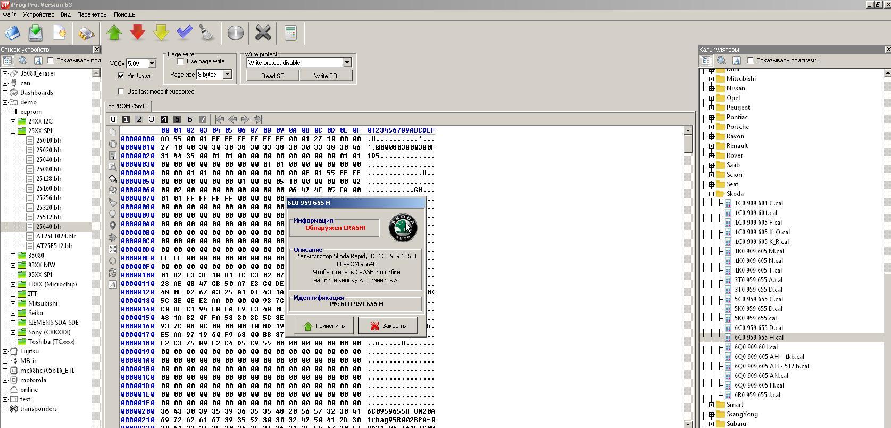Click the hex editor vertical scrollbar

pyautogui.click(x=688, y=277)
